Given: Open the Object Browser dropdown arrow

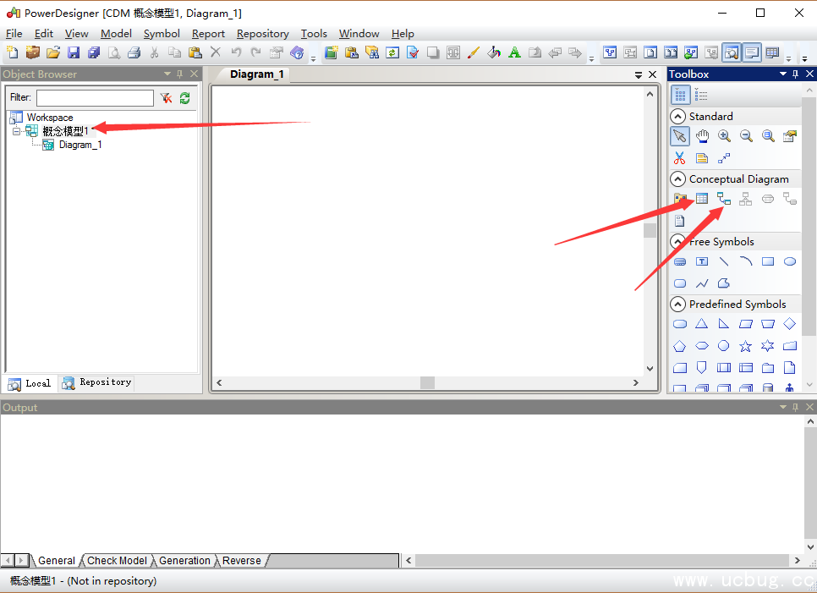Looking at the screenshot, I should point(167,74).
